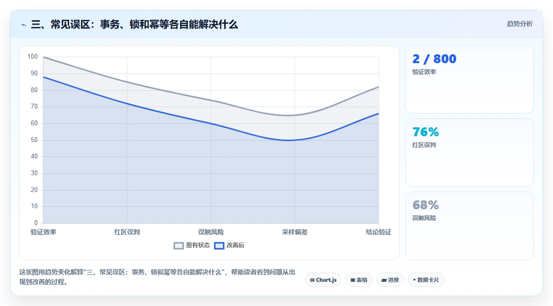
Task: Toggle the 改善后 legend swatch
Action: pos(219,245)
